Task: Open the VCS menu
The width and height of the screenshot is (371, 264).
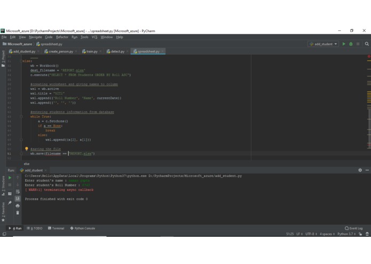Action: 94,37
